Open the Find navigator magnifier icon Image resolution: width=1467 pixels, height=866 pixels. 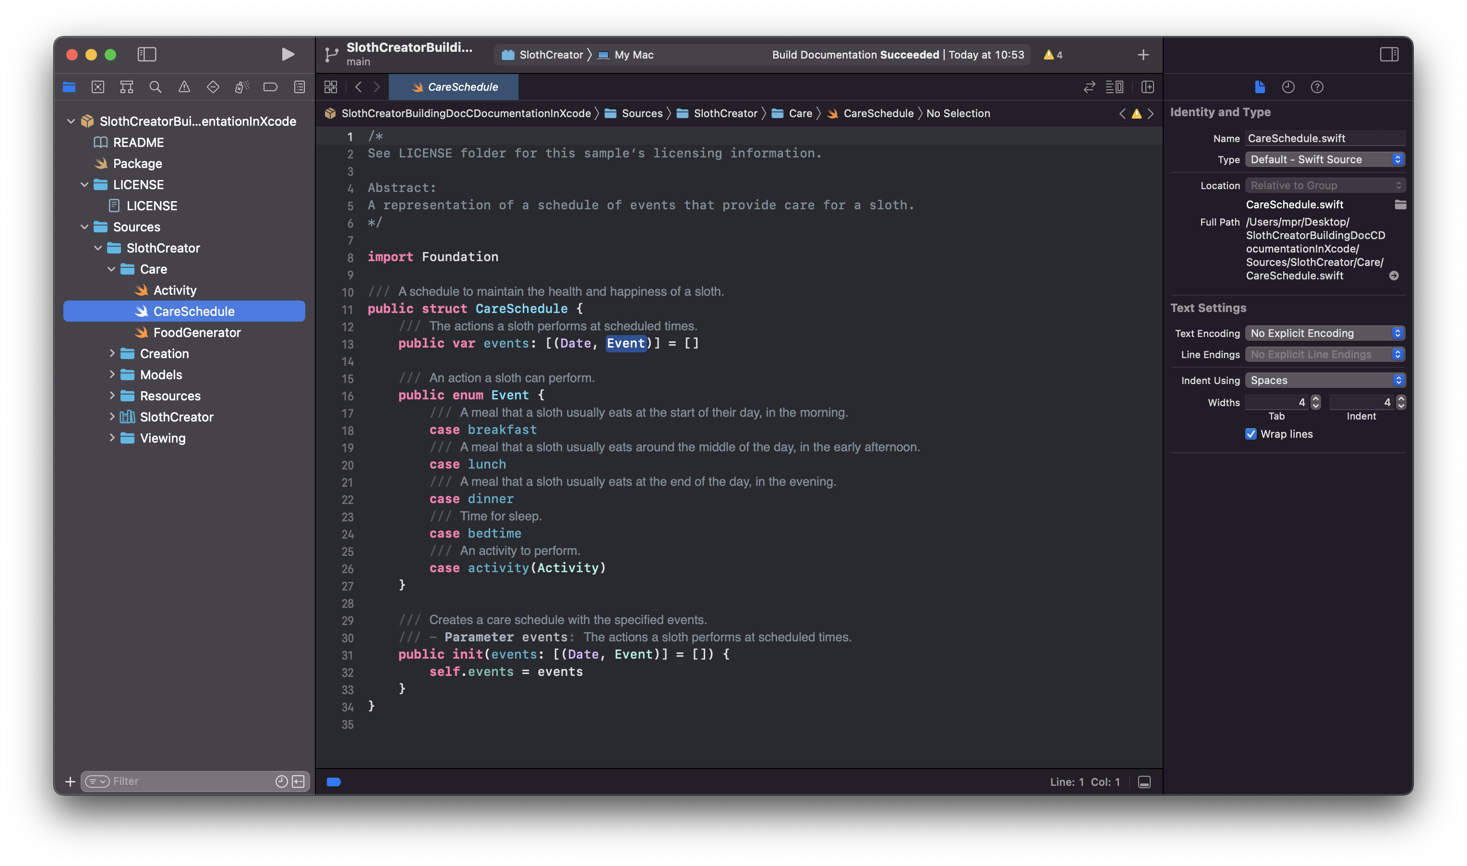pyautogui.click(x=155, y=87)
